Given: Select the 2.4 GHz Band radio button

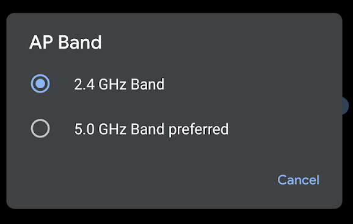Looking at the screenshot, I should point(40,84).
